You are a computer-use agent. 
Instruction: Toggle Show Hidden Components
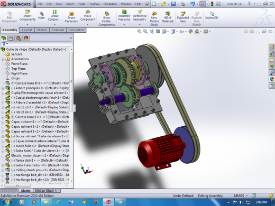click(x=106, y=19)
